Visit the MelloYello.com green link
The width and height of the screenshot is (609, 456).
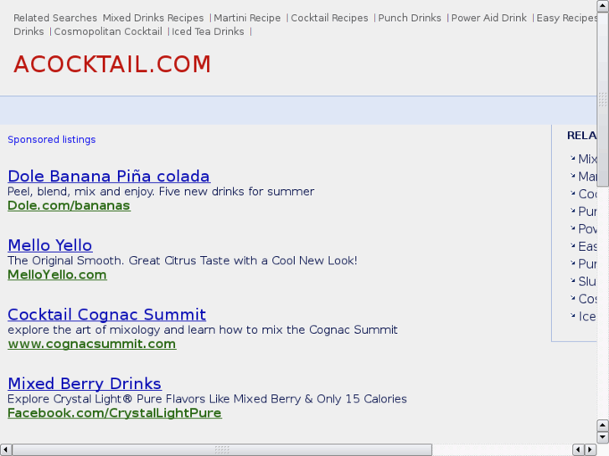tap(57, 274)
